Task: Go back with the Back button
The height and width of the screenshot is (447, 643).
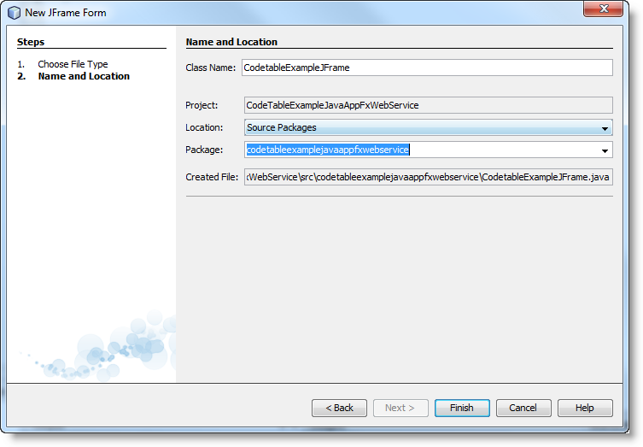Action: 339,408
